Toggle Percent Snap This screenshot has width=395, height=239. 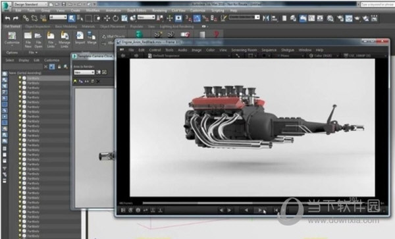[x=205, y=18]
